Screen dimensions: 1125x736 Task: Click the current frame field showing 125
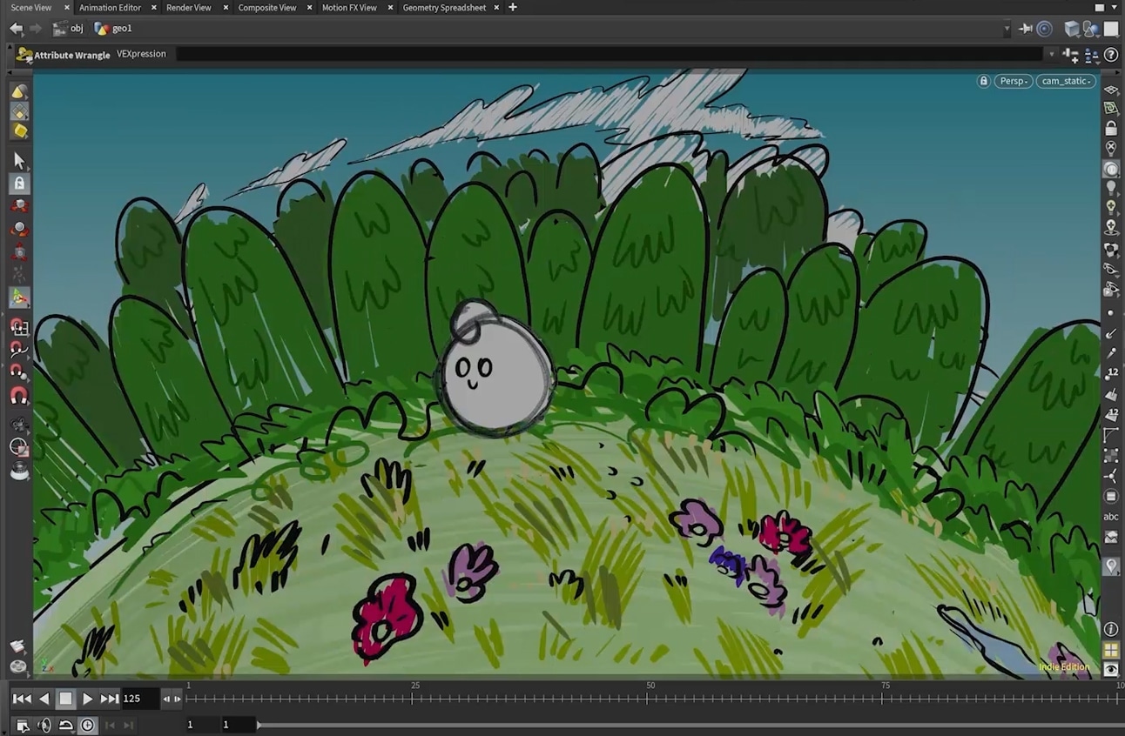pyautogui.click(x=139, y=699)
